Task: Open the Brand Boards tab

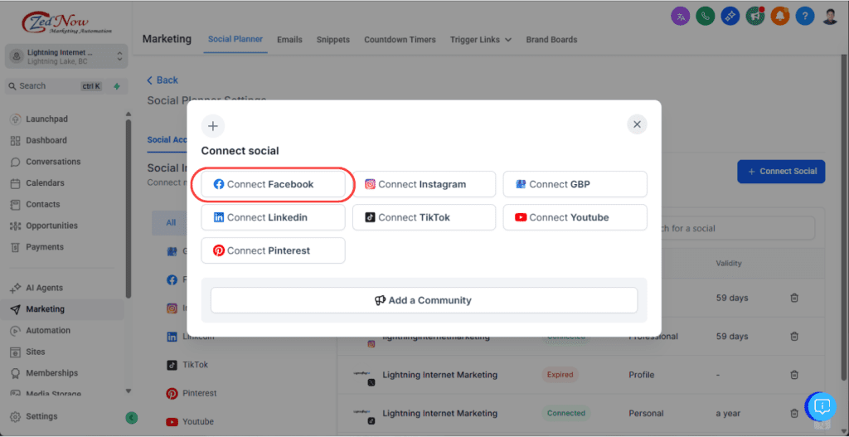Action: click(551, 40)
